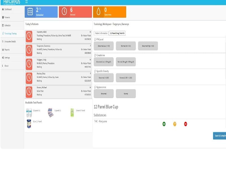
Task: Click the Save & Complete button
Action: coord(220,136)
